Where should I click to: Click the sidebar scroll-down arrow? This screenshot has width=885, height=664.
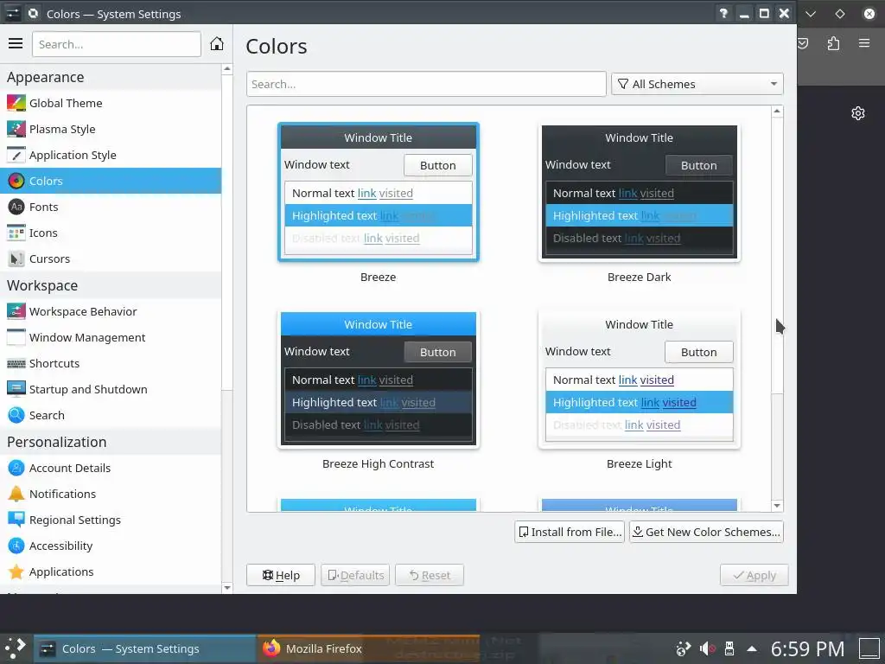pyautogui.click(x=227, y=587)
